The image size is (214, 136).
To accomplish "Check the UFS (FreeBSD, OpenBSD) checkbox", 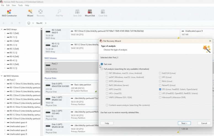I will pyautogui.click(x=160, y=93).
